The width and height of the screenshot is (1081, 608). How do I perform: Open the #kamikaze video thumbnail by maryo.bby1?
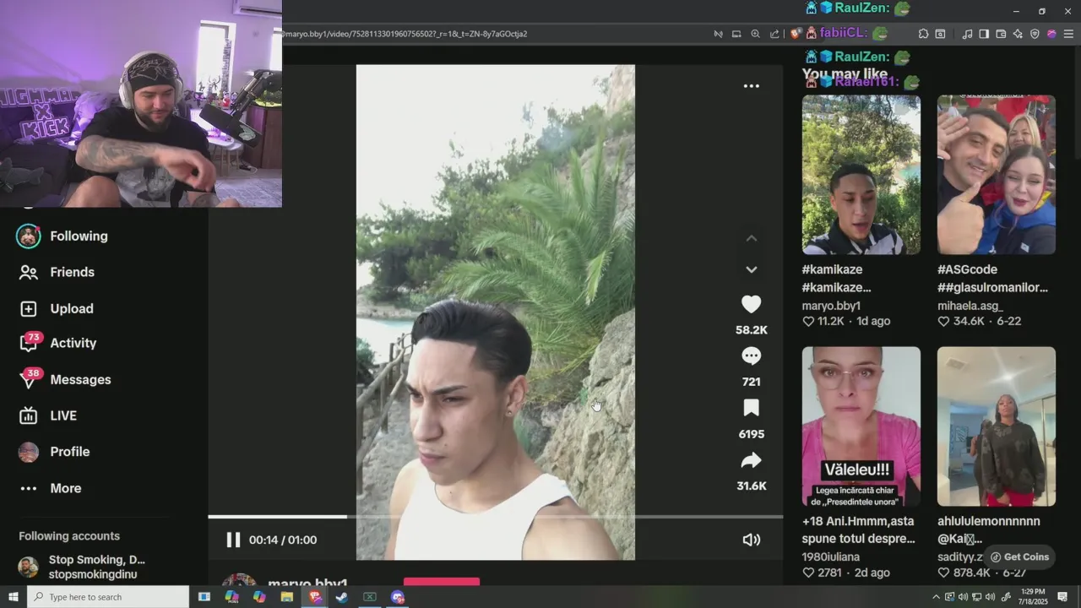(861, 174)
